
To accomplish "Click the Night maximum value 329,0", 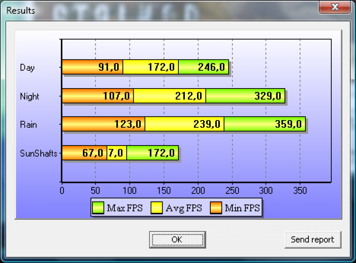I will (x=268, y=96).
